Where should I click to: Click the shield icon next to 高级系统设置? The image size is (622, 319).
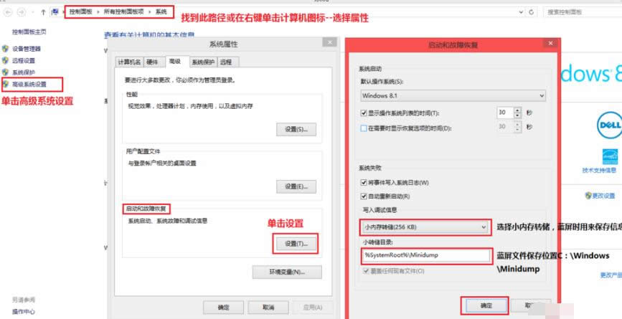(6, 84)
